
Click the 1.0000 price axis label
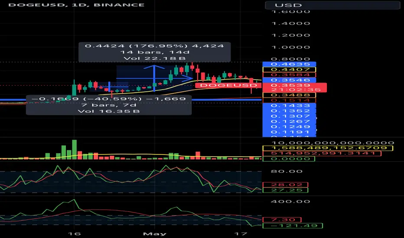290,47
